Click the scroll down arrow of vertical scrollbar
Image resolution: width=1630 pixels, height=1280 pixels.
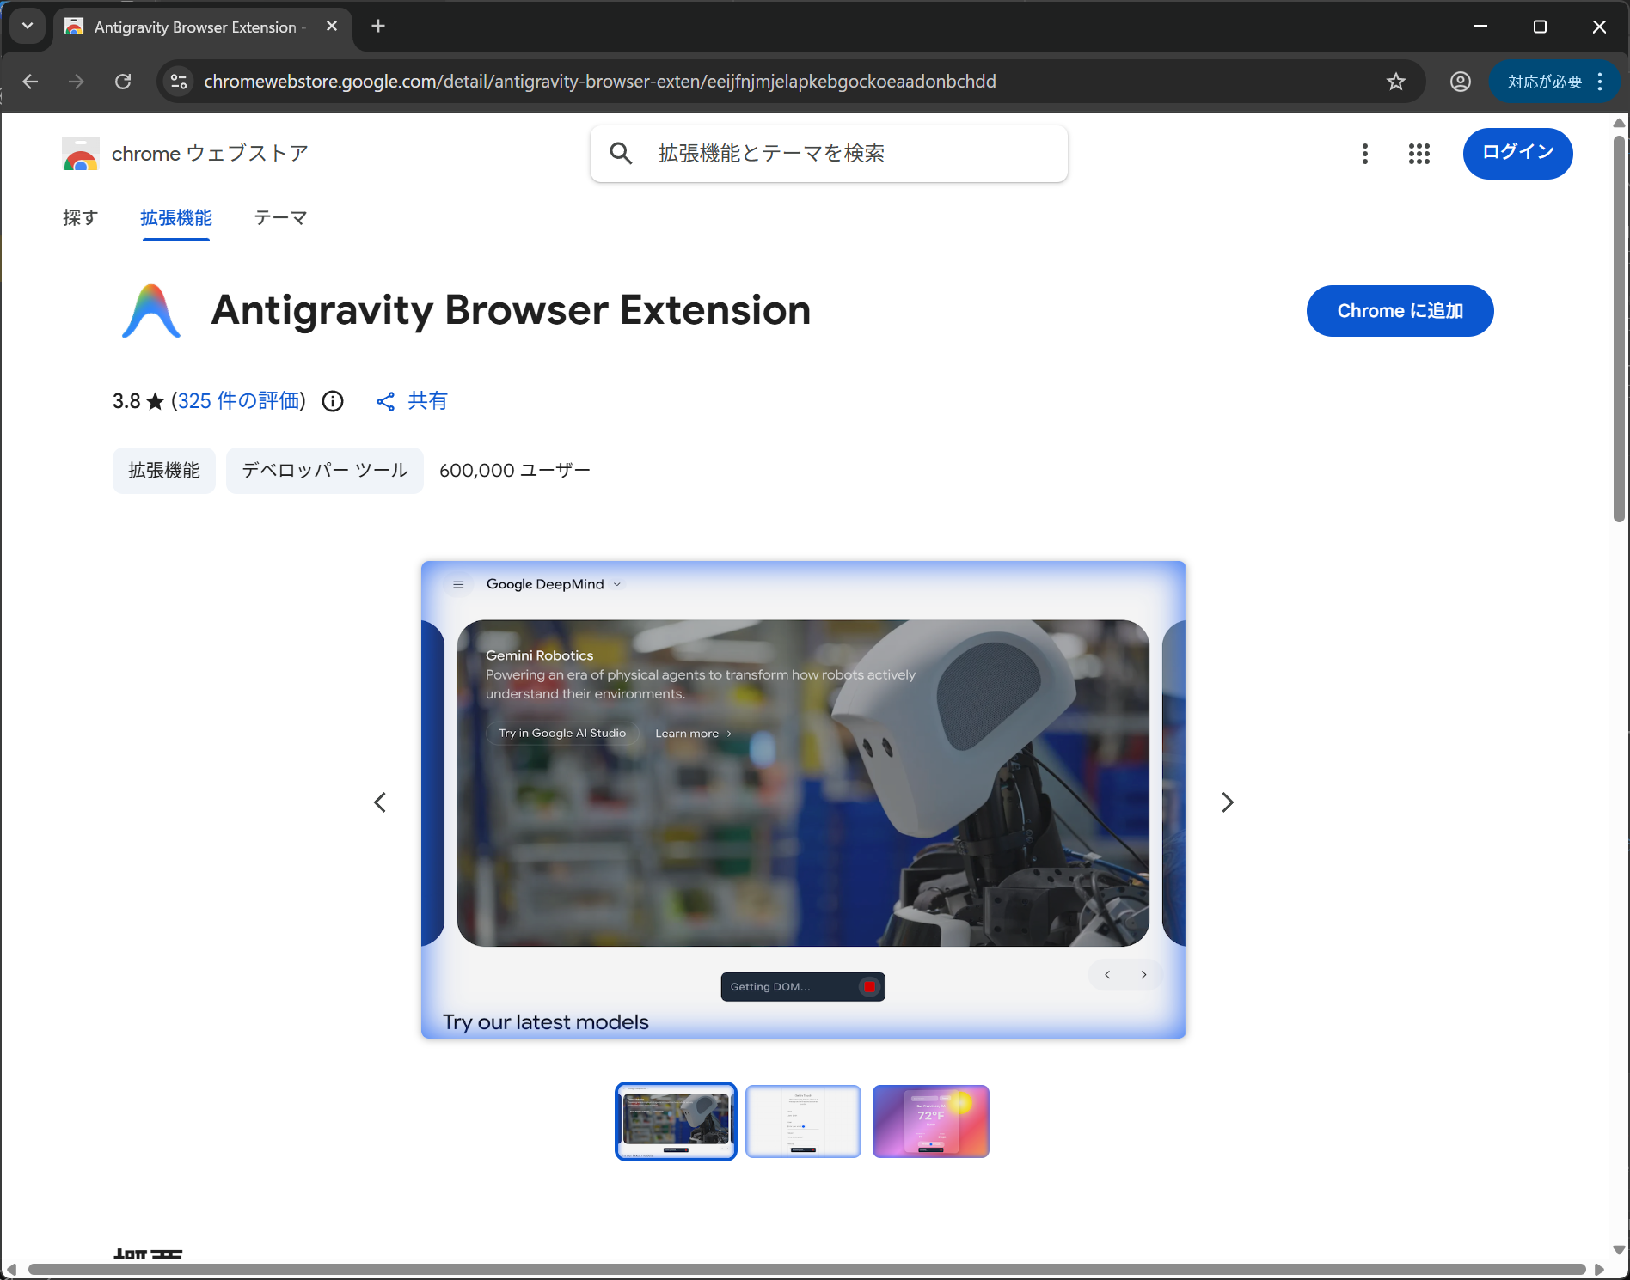tap(1620, 1250)
